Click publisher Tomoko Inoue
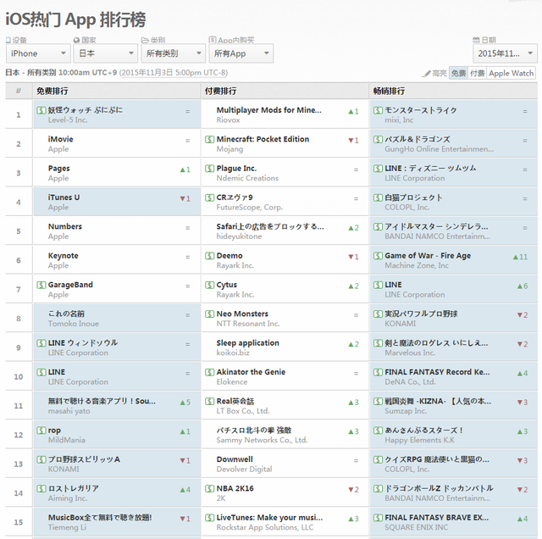The height and width of the screenshot is (539, 542). [x=74, y=324]
